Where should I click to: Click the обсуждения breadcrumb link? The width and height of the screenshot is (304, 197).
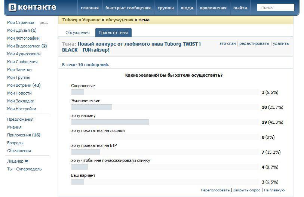tap(119, 20)
